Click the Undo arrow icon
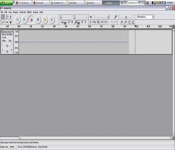Image resolution: width=175 pixels, height=150 pixels. tap(112, 22)
